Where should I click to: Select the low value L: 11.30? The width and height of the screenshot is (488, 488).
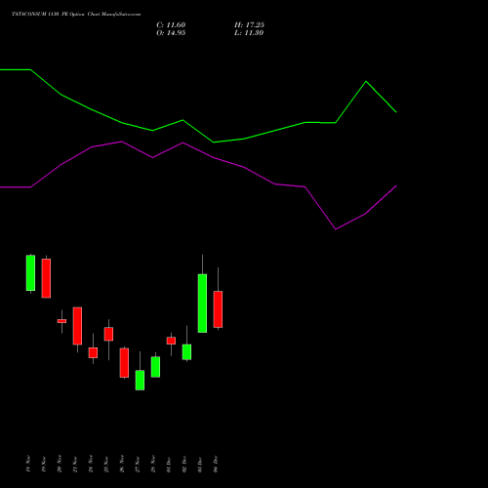[x=249, y=33]
